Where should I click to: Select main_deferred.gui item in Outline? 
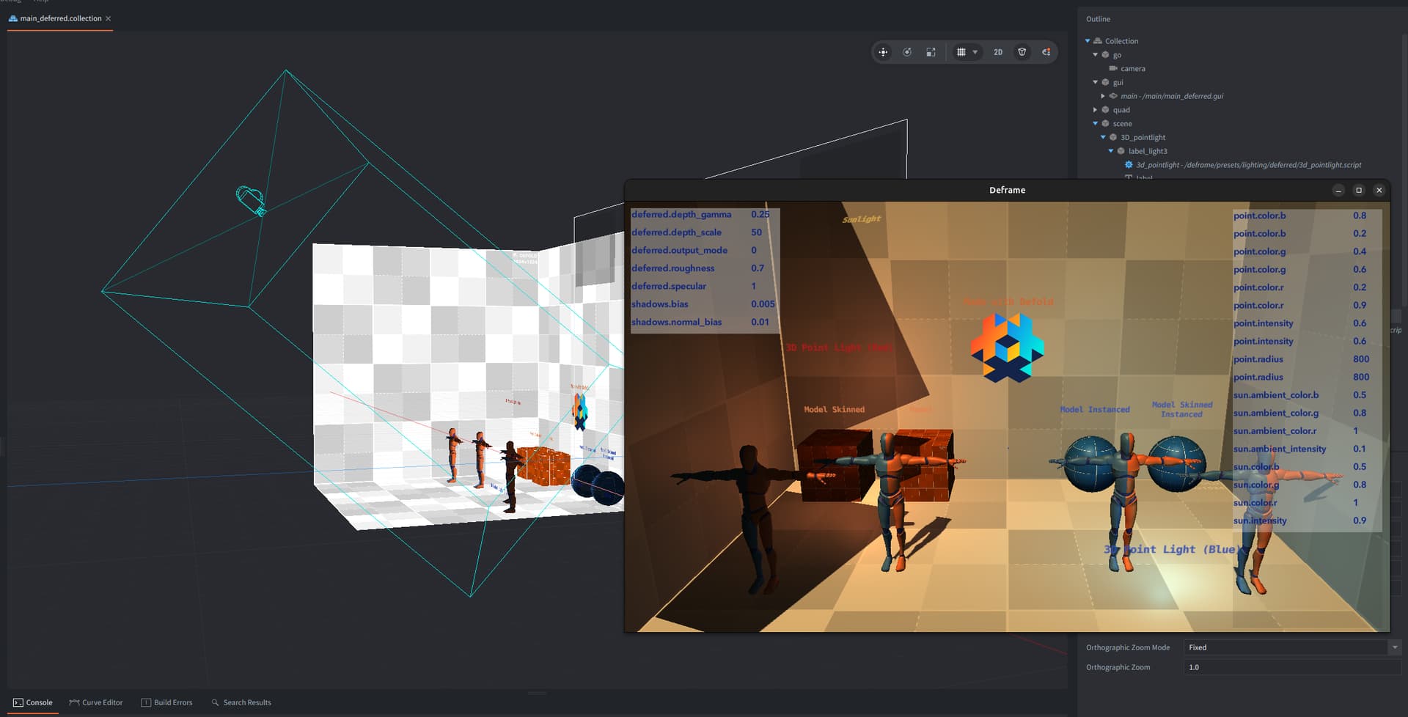(x=1171, y=96)
